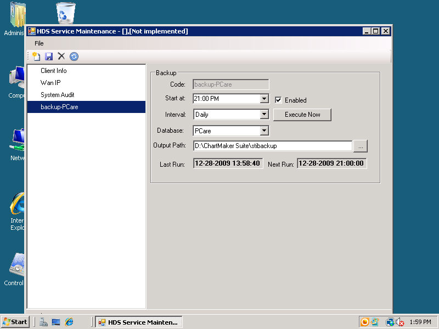
Task: Click the Save floppy disk icon
Action: 49,56
